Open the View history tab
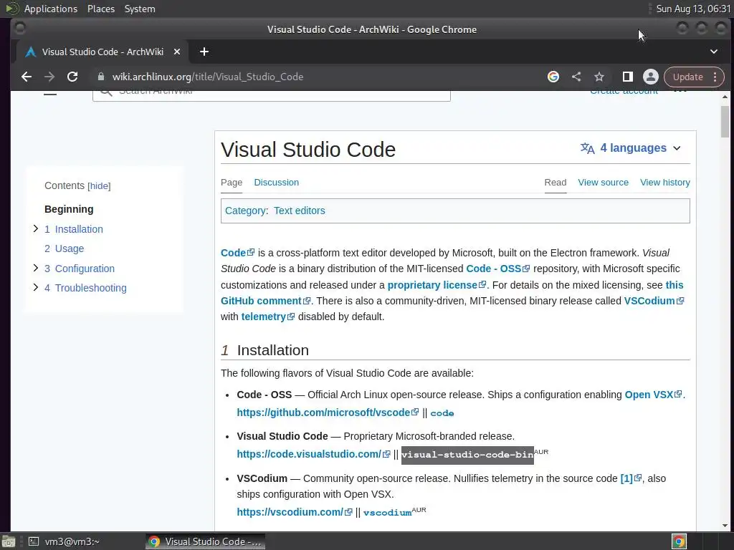Image resolution: width=734 pixels, height=550 pixels. pos(664,183)
